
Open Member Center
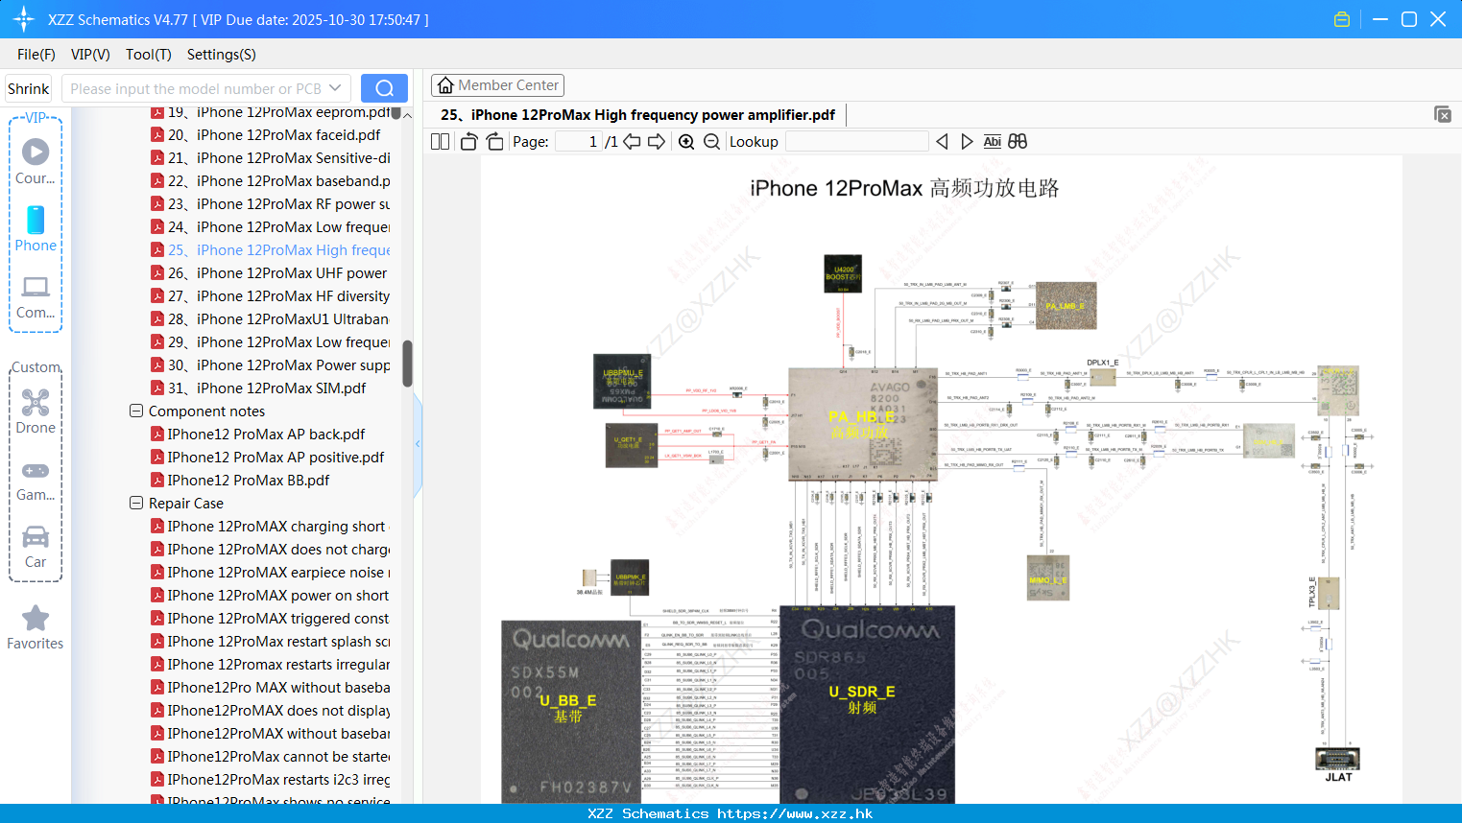coord(497,85)
